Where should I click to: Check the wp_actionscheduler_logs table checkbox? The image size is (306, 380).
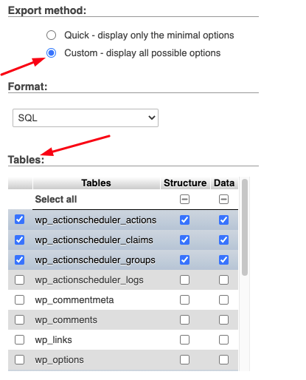tap(19, 279)
